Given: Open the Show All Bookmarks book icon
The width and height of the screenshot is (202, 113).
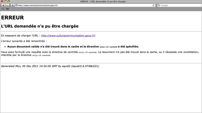Looking at the screenshot, I should pos(3,9).
